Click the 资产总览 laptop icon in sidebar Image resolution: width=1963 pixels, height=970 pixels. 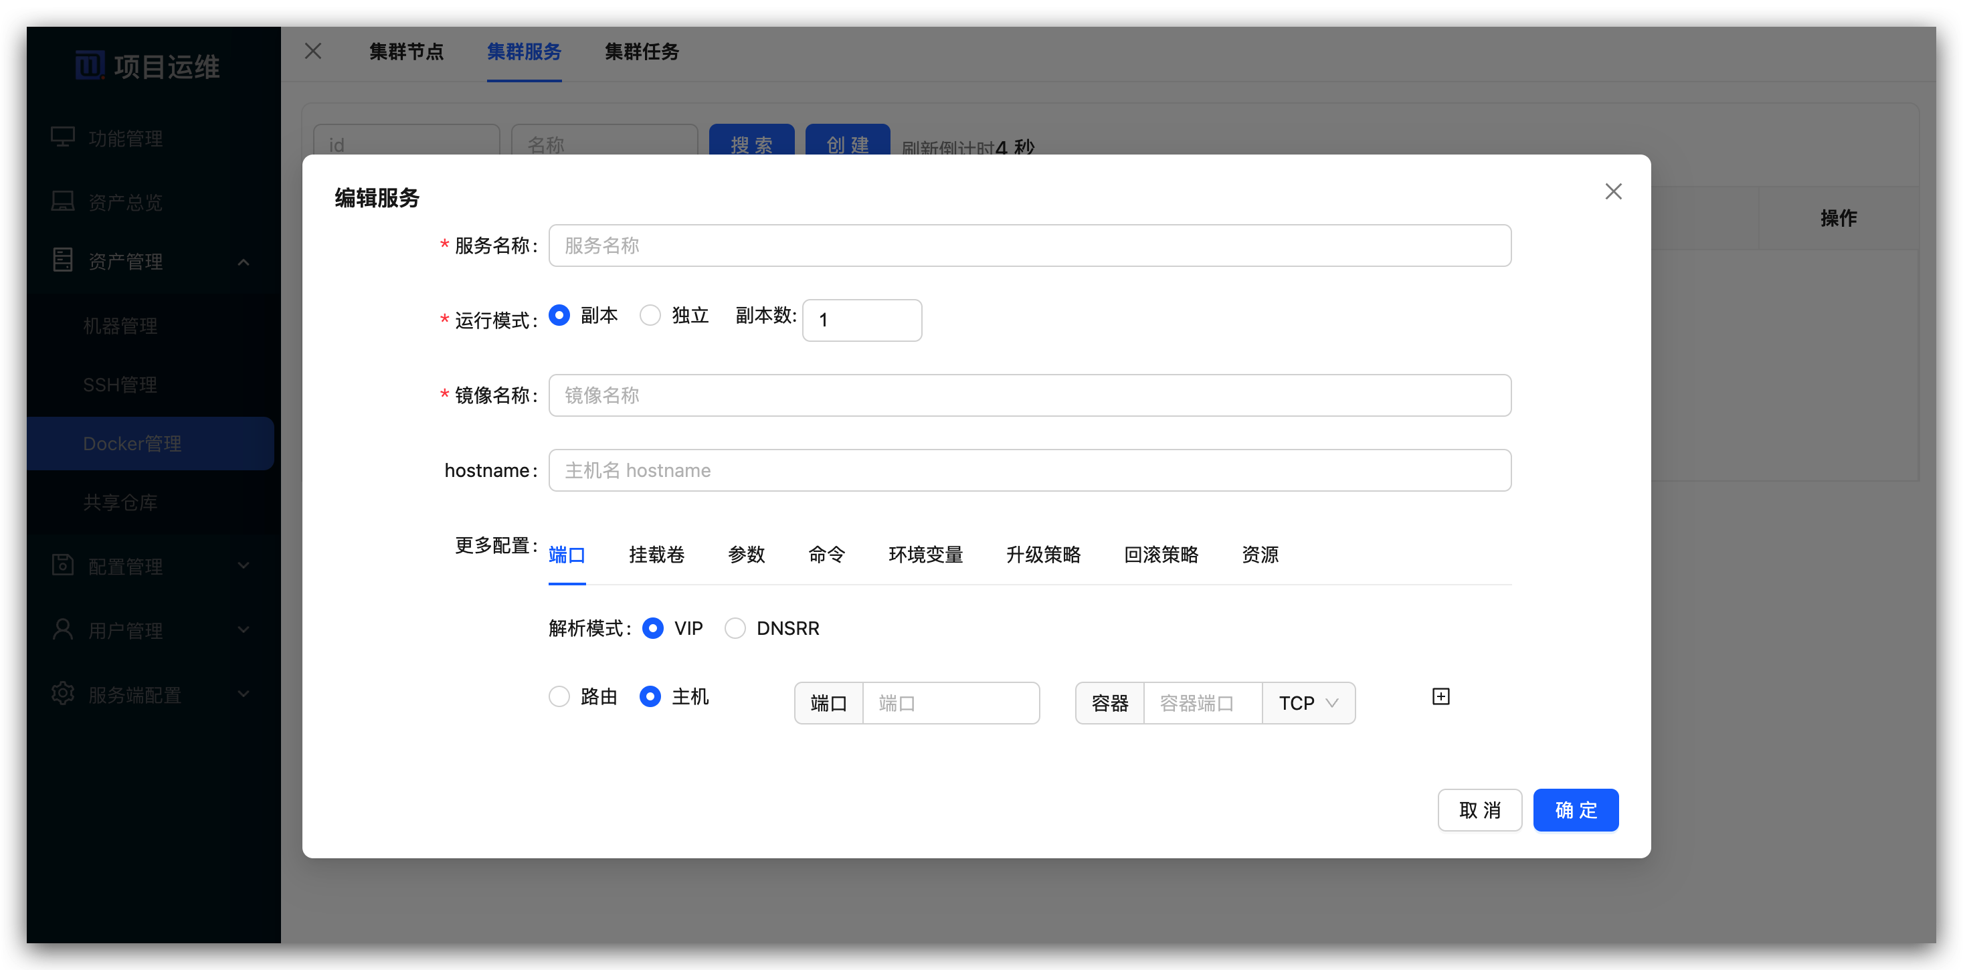coord(62,201)
